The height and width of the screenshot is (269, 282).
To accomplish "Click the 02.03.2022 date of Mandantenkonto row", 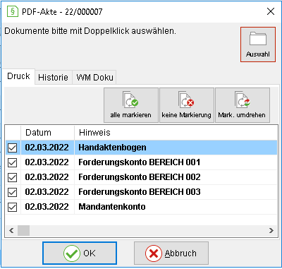I will 47,207.
